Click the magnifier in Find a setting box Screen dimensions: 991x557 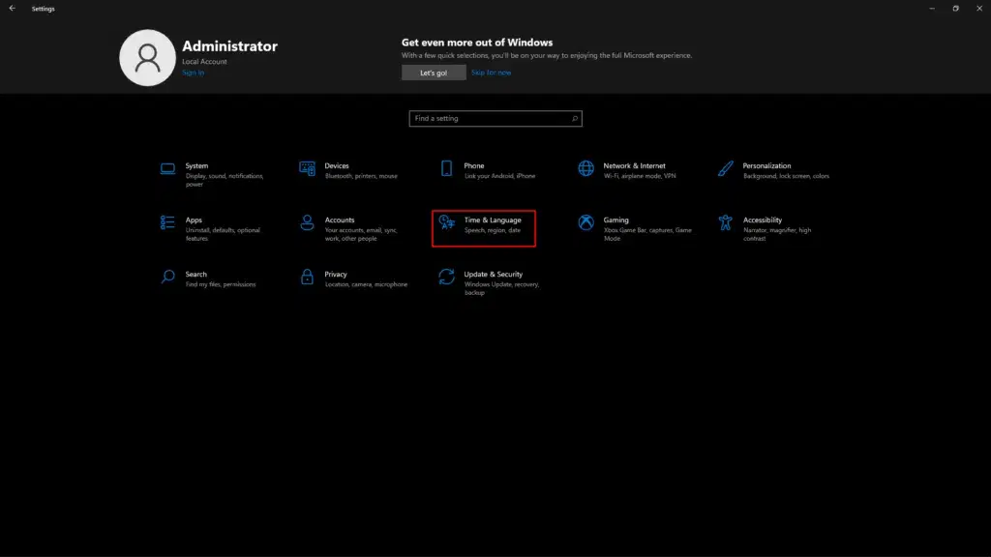click(x=575, y=119)
